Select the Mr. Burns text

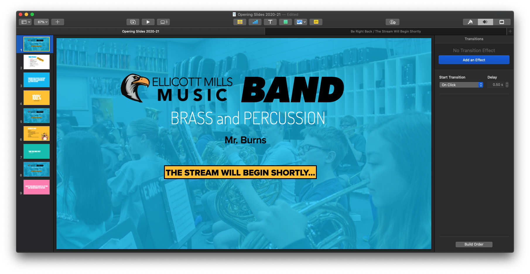click(245, 140)
